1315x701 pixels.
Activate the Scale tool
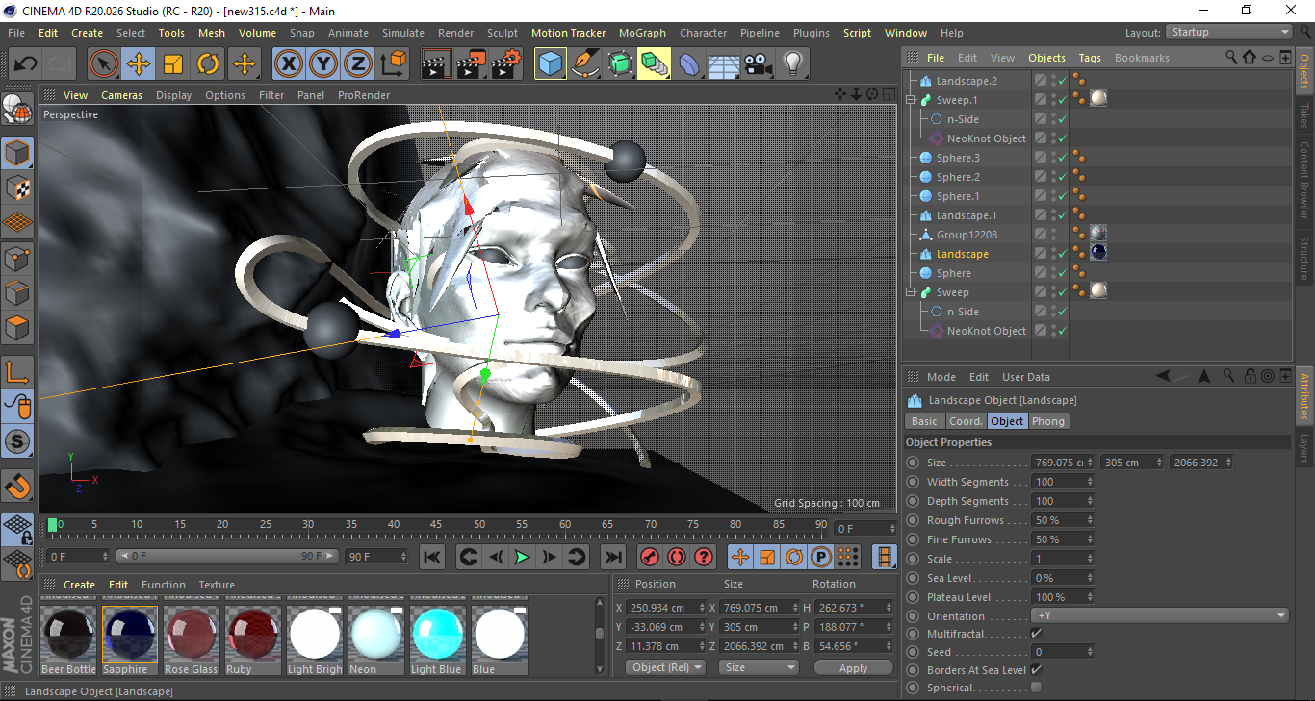(x=173, y=64)
